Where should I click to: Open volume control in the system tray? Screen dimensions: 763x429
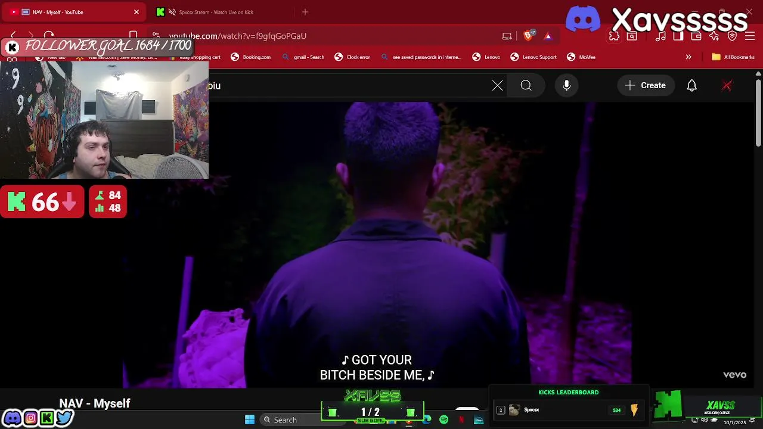coord(705,421)
